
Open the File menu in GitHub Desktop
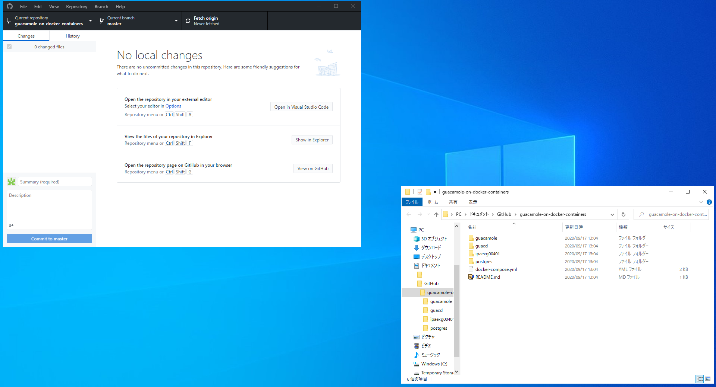click(x=23, y=6)
